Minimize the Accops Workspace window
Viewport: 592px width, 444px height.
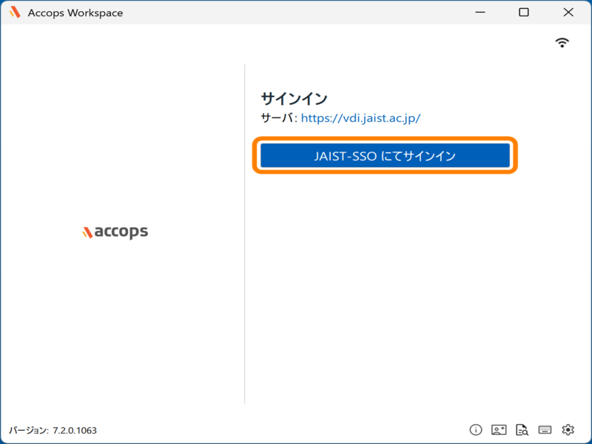480,13
